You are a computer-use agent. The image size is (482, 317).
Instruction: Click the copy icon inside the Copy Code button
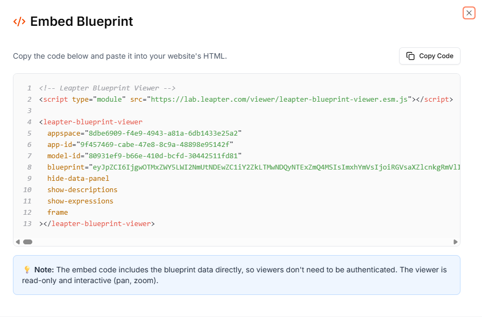tap(411, 56)
